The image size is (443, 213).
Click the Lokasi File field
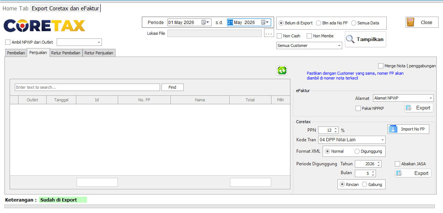(215, 33)
